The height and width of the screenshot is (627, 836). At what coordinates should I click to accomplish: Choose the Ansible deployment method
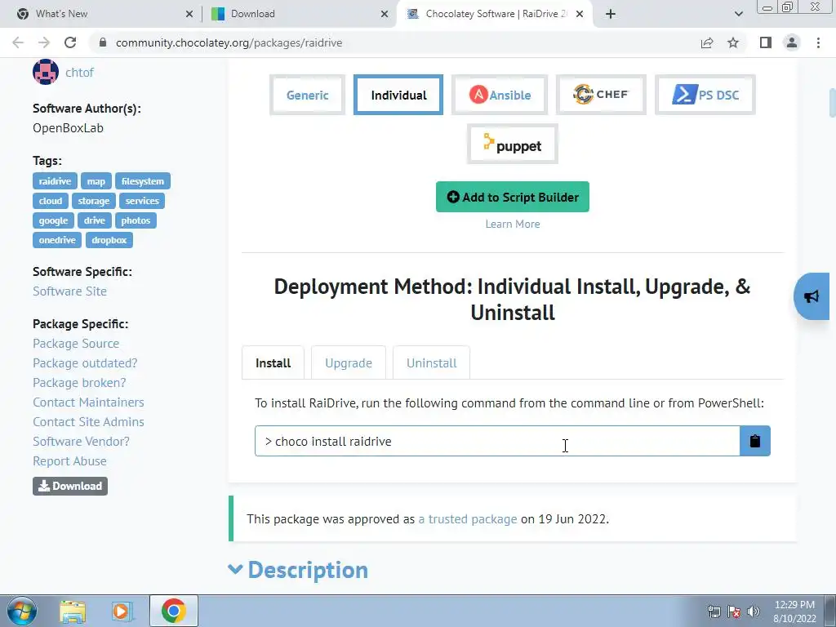pos(500,95)
